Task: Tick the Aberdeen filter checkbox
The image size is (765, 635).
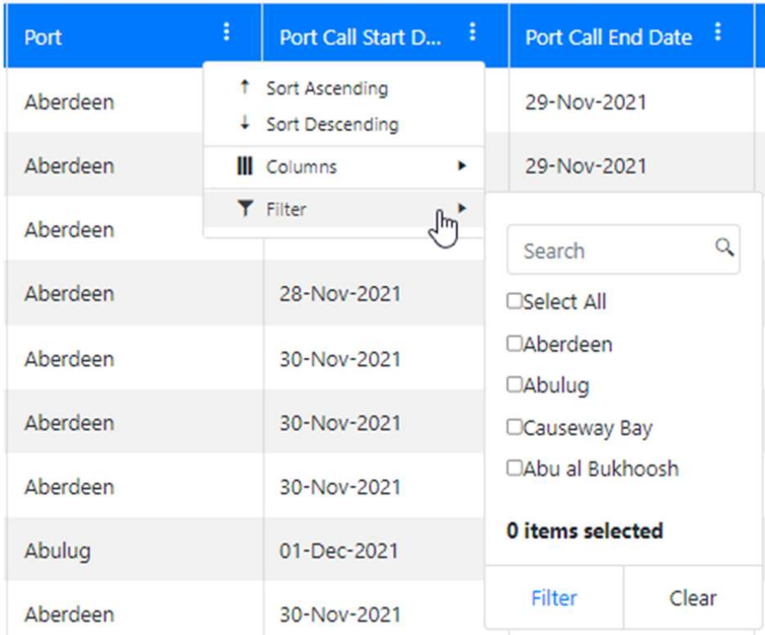Action: [x=514, y=344]
